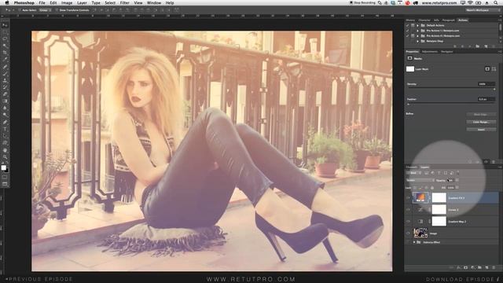Select the Move tool in the toolbox

(x=5, y=25)
